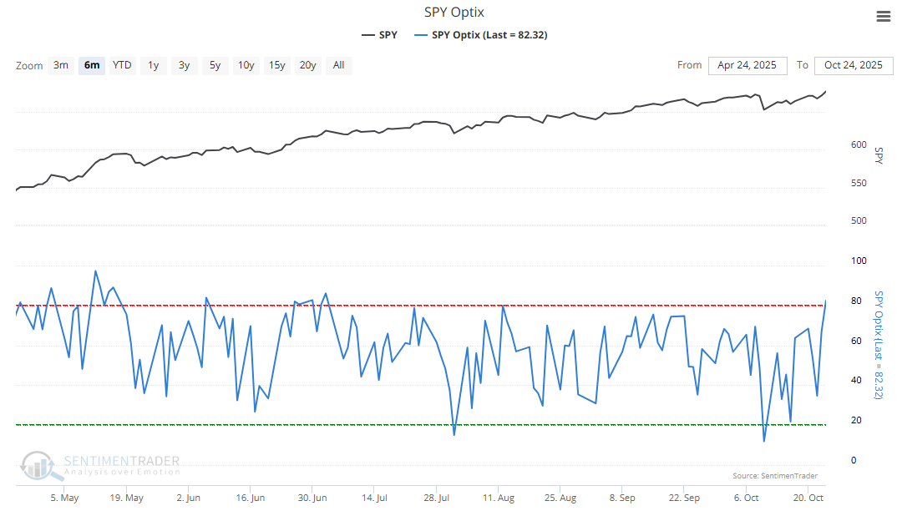Choose the 5y zoom button
Viewport: 902px width, 511px height.
pyautogui.click(x=215, y=65)
